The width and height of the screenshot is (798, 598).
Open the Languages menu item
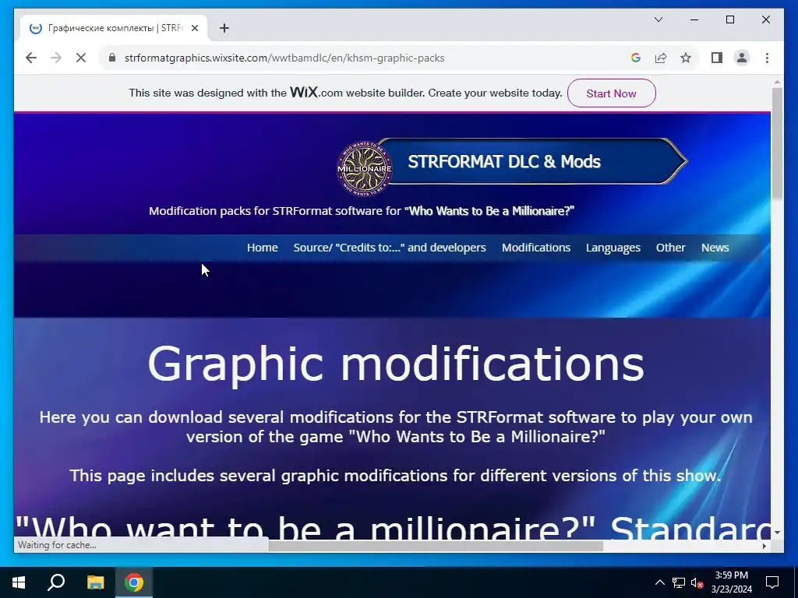613,248
